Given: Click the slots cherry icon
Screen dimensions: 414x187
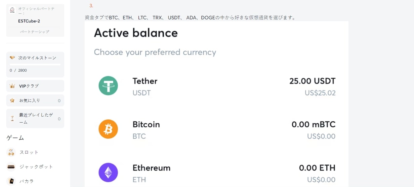Looking at the screenshot, I should tap(11, 152).
